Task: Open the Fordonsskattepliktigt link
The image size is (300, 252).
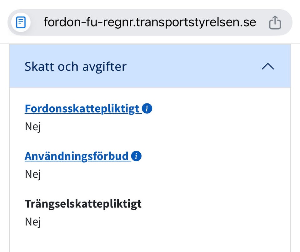Action: click(82, 109)
